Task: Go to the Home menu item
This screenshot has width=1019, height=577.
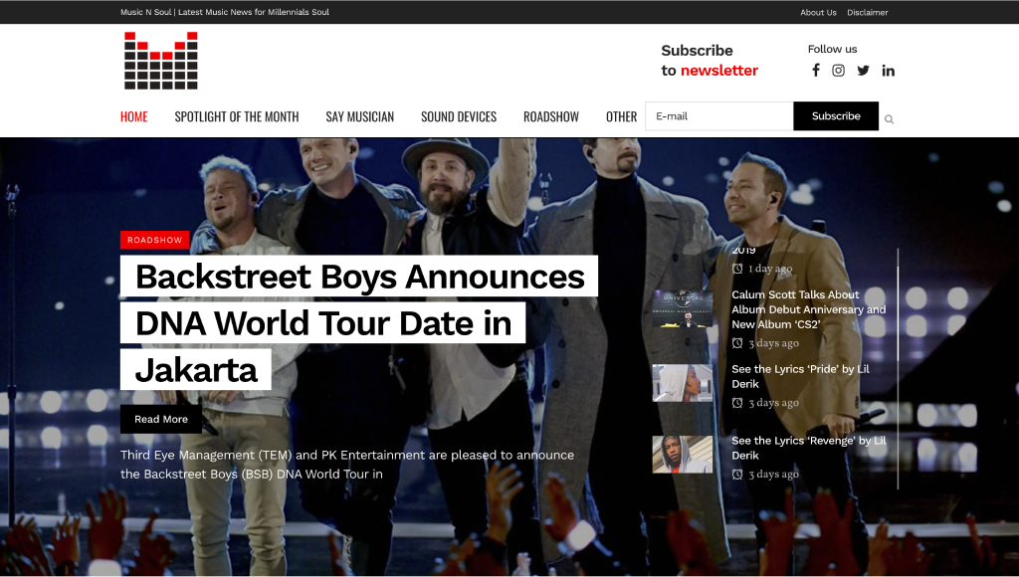Action: (133, 116)
